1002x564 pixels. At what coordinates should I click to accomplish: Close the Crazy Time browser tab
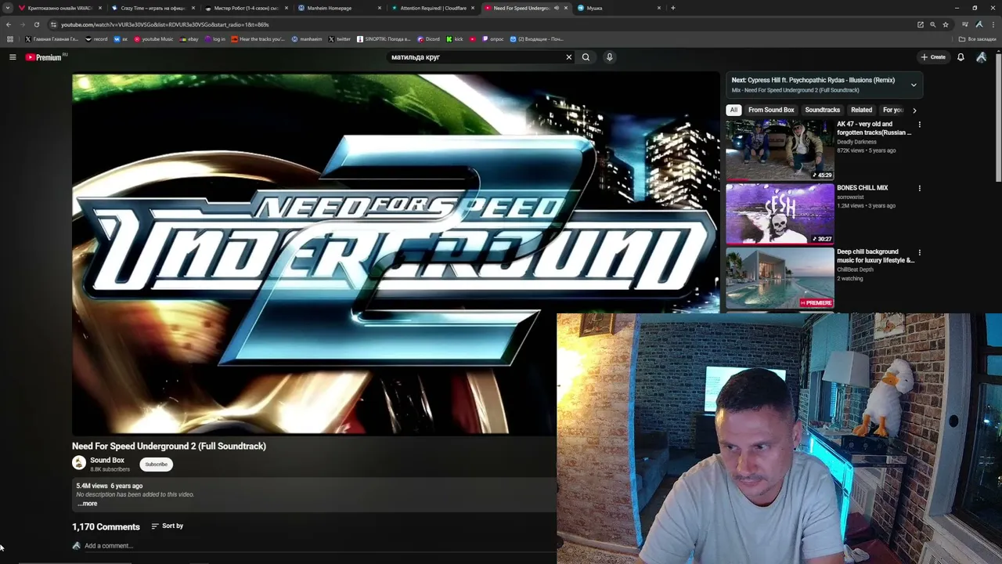click(x=193, y=8)
